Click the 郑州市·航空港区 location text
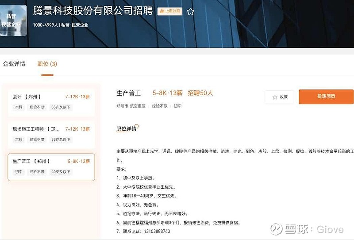Viewport: 354px width, 240px height. point(131,106)
